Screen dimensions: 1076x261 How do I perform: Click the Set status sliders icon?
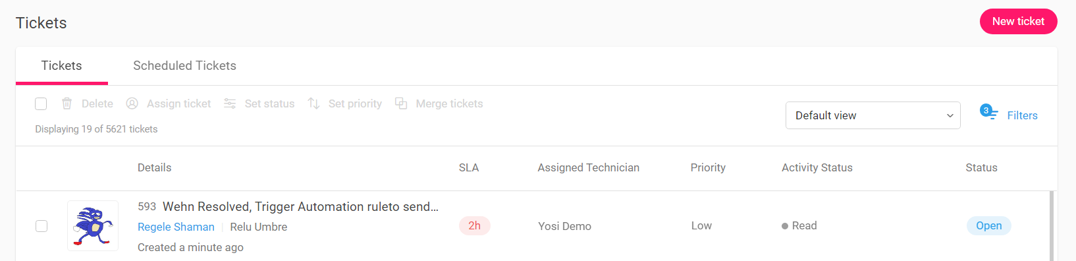tap(230, 103)
